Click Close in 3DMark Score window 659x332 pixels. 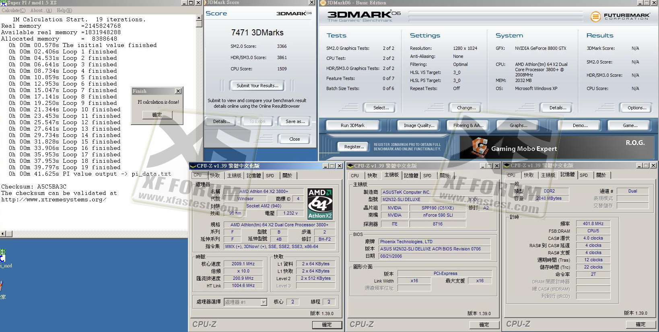(x=294, y=139)
